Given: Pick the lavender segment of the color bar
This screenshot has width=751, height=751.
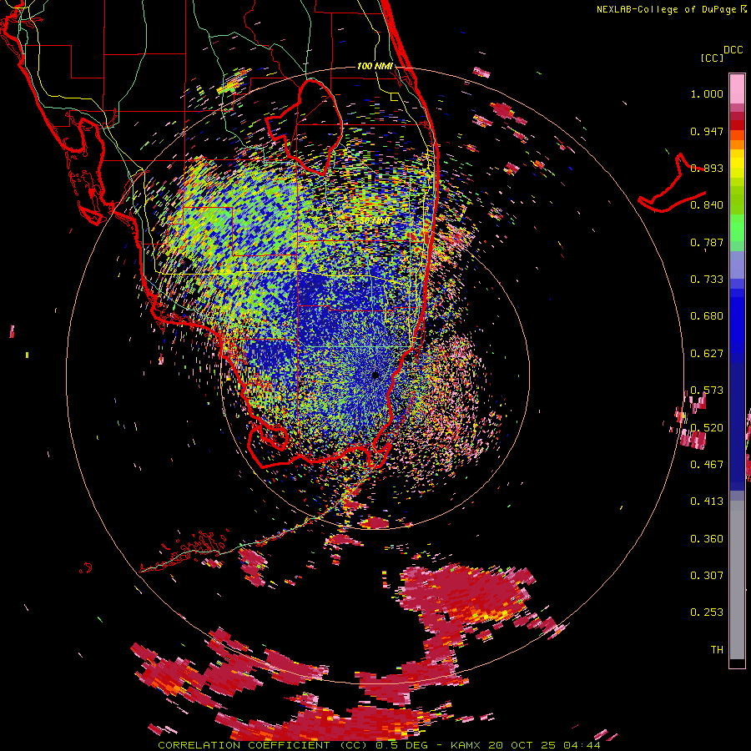Looking at the screenshot, I should coord(737,265).
